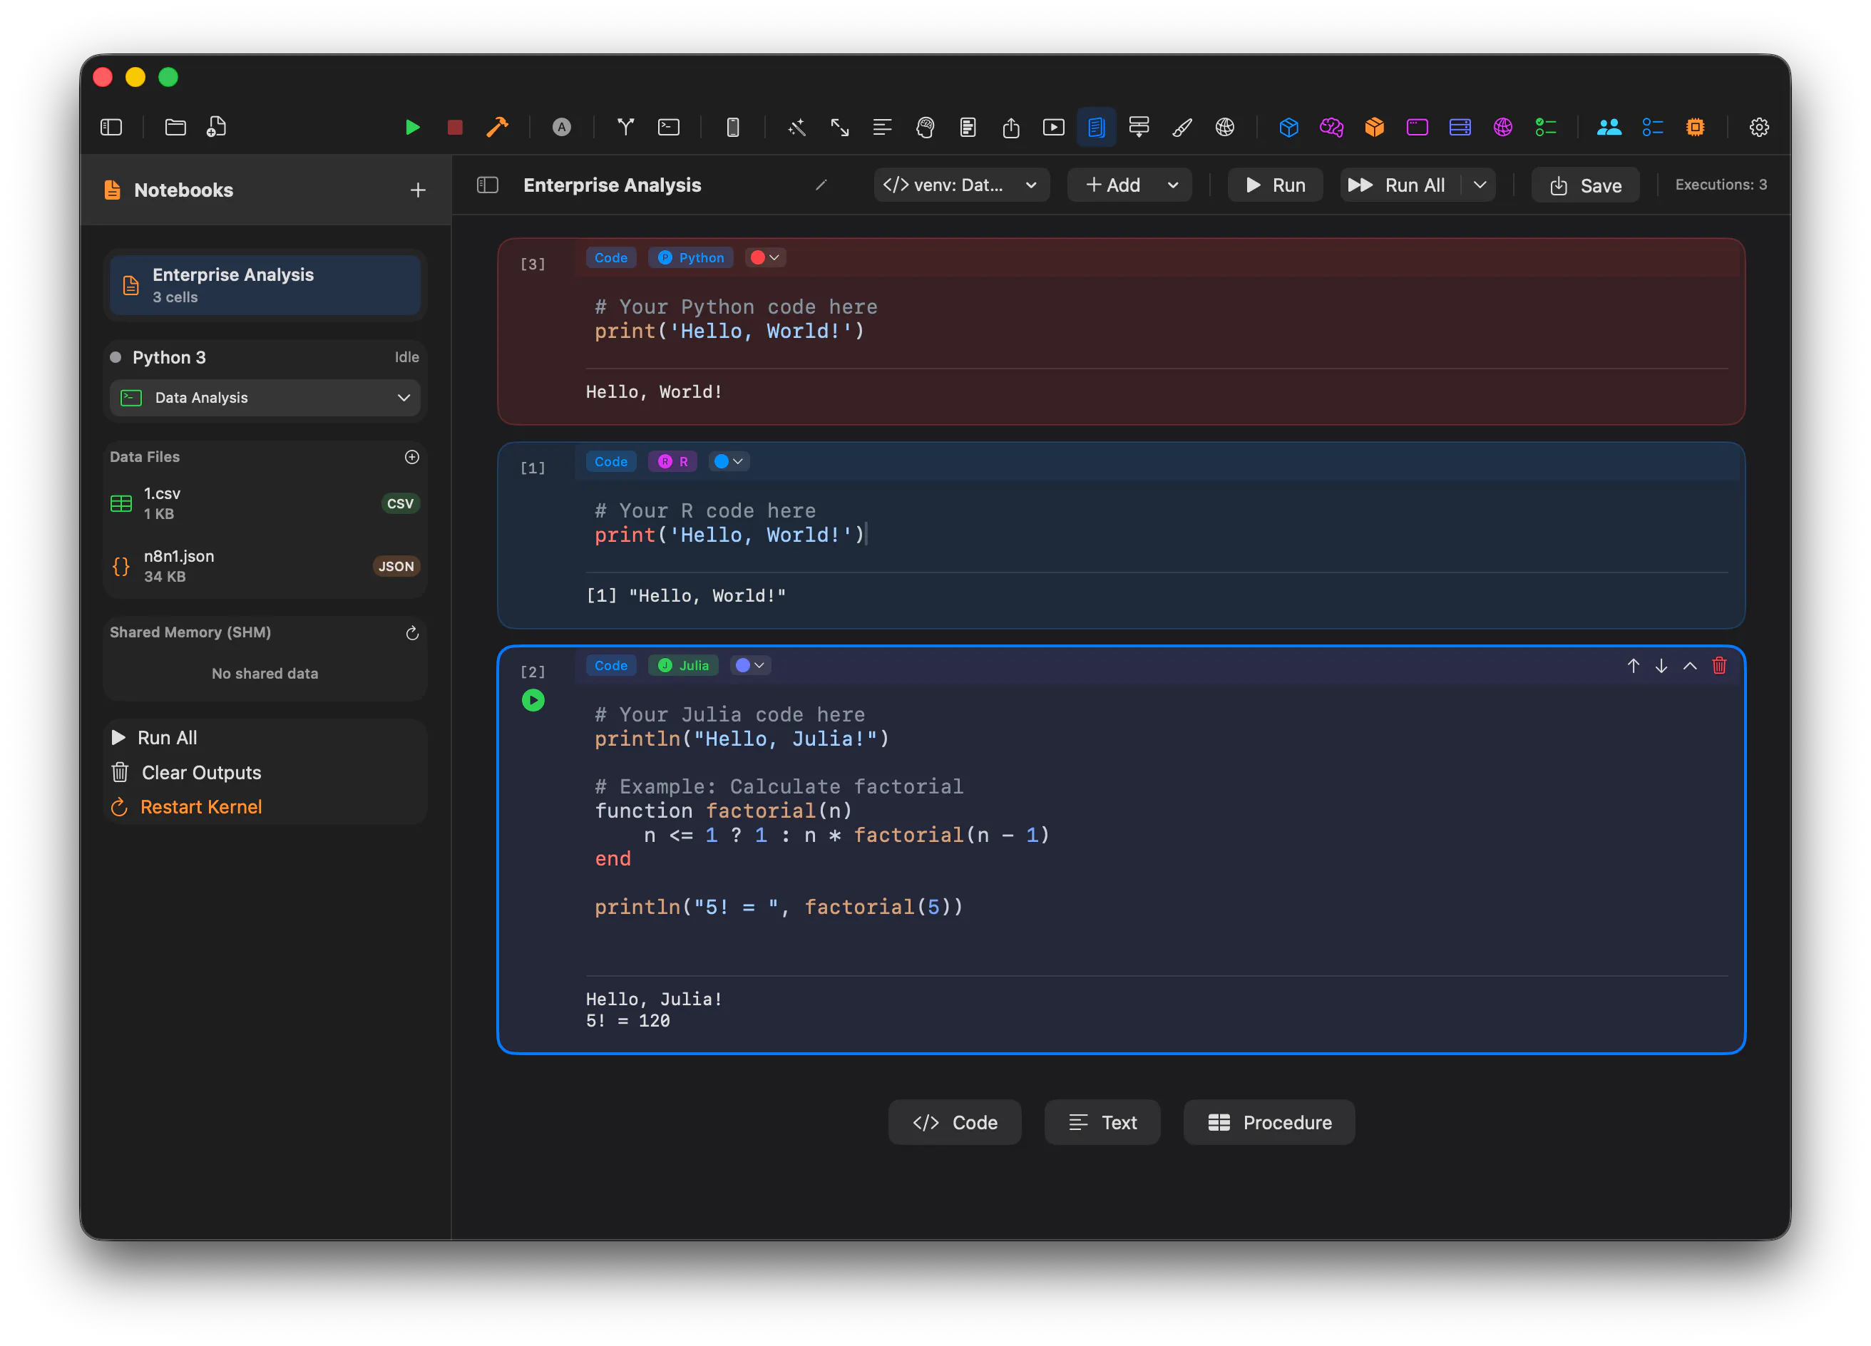Screen dimensions: 1871x1346
Task: Open the blue color dropdown on R cell
Action: [729, 462]
